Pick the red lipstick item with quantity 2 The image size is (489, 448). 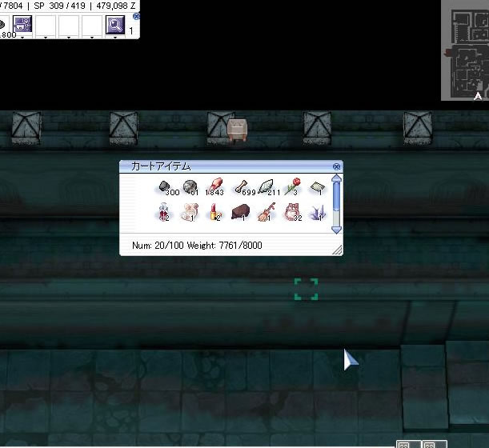point(214,212)
